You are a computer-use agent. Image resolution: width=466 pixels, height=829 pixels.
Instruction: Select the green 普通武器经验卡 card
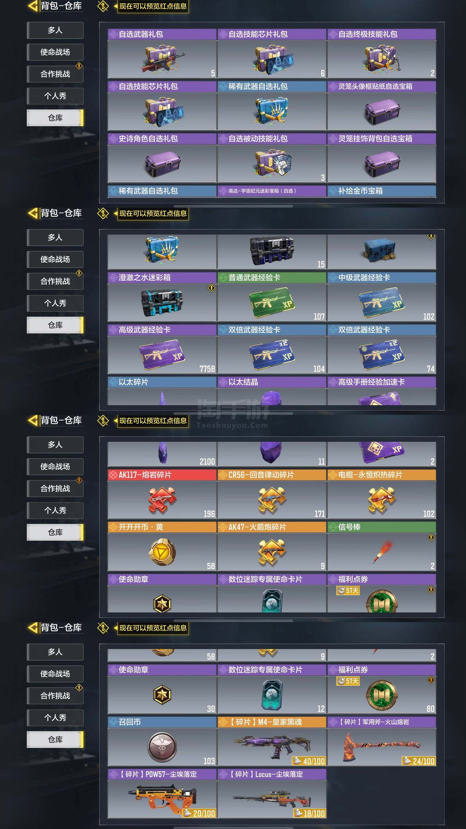[x=272, y=297]
